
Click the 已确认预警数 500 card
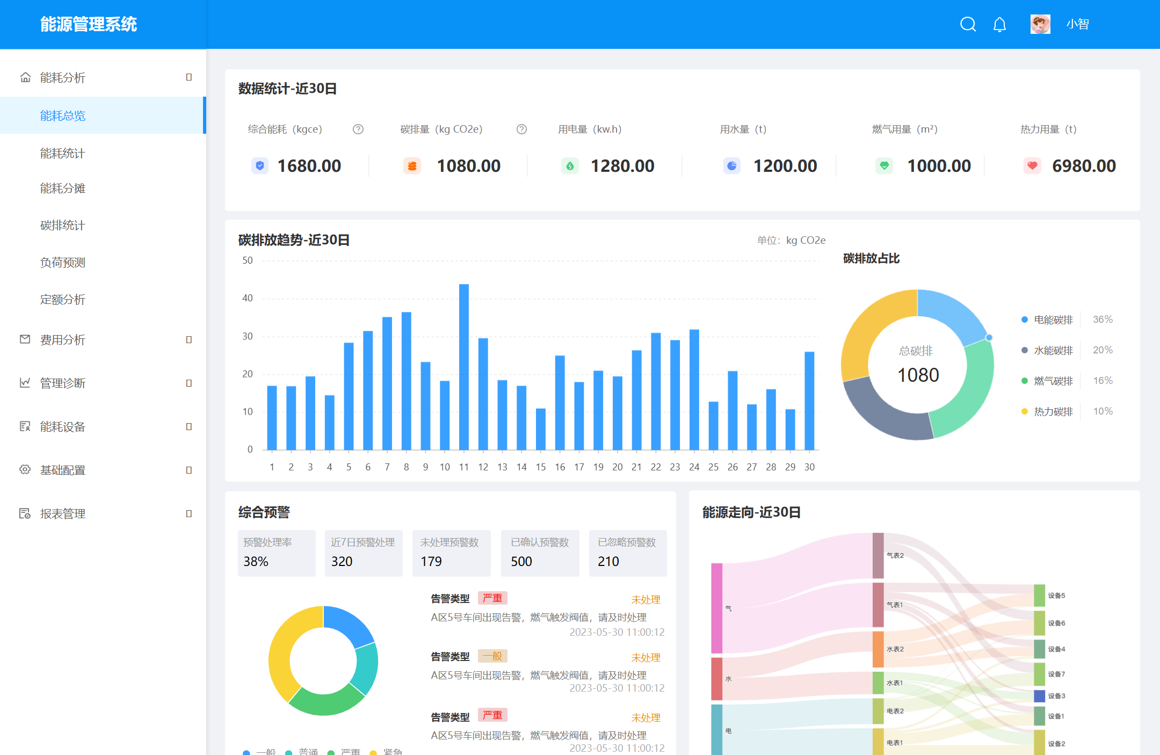540,553
